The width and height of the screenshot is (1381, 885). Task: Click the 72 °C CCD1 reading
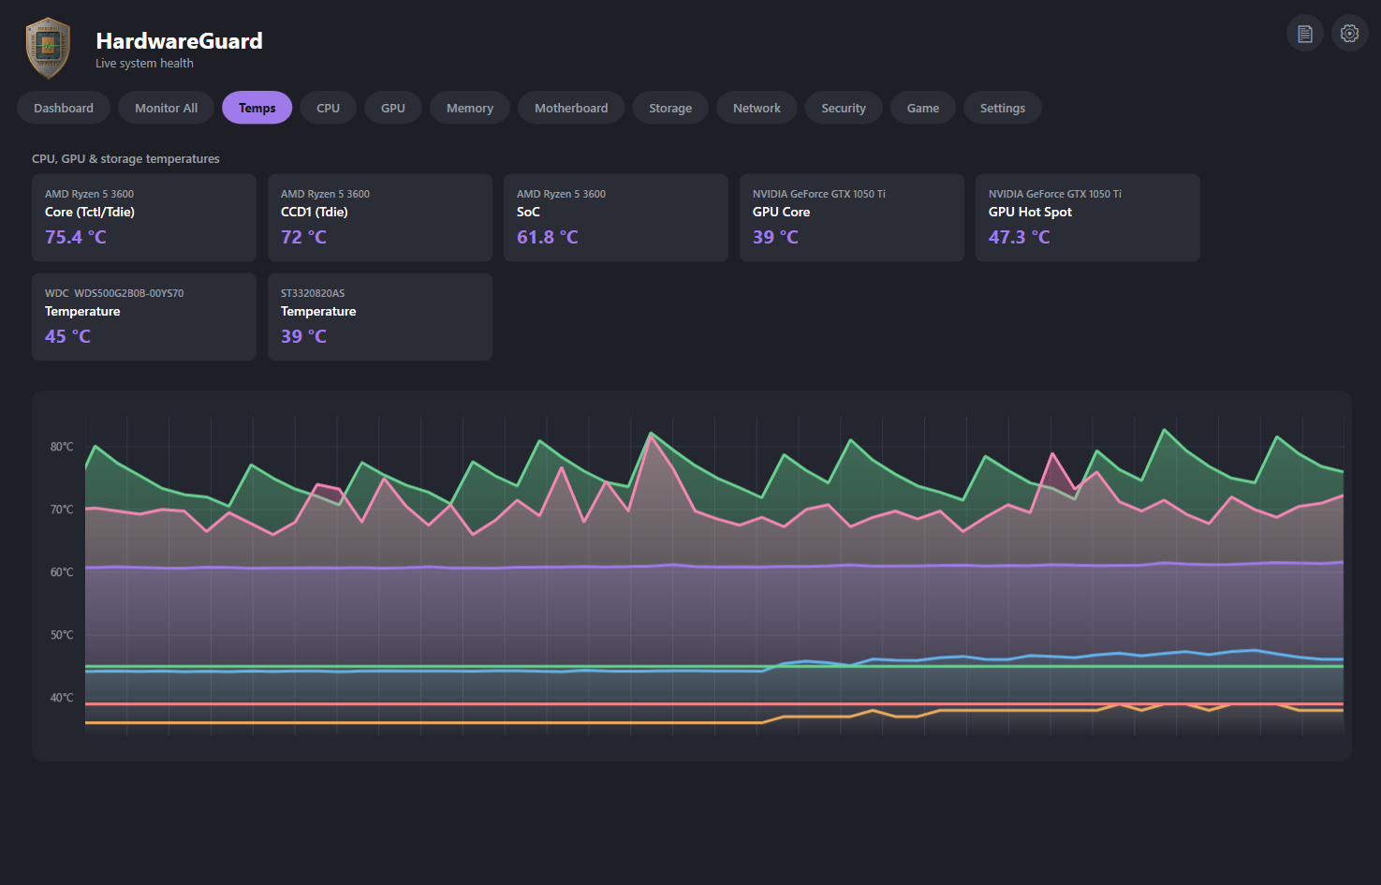pos(304,237)
